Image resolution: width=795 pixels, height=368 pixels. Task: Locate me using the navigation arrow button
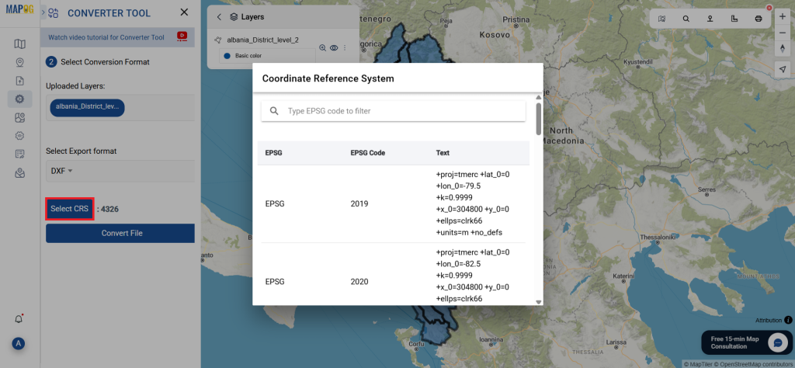783,69
